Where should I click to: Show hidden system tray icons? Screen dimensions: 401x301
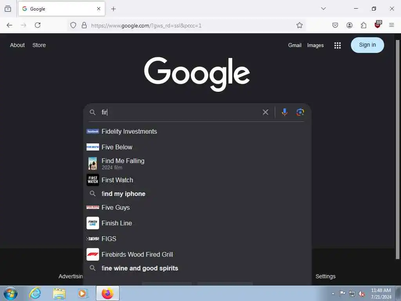tap(333, 294)
